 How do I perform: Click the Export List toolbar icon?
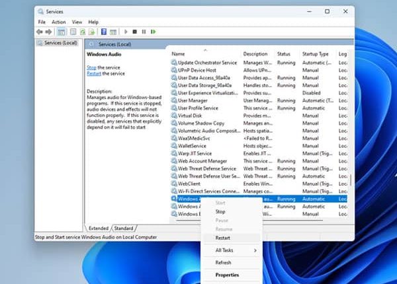coord(91,32)
